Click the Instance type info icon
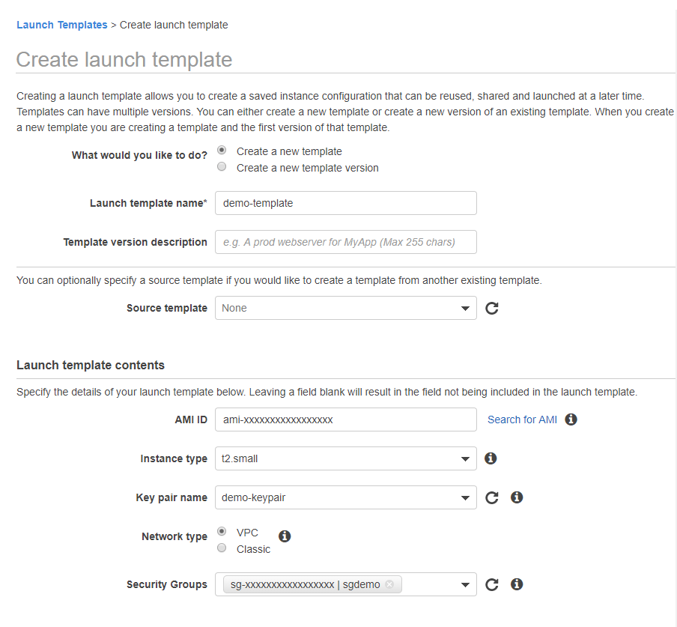Screen dimensions: 677x627 [491, 458]
